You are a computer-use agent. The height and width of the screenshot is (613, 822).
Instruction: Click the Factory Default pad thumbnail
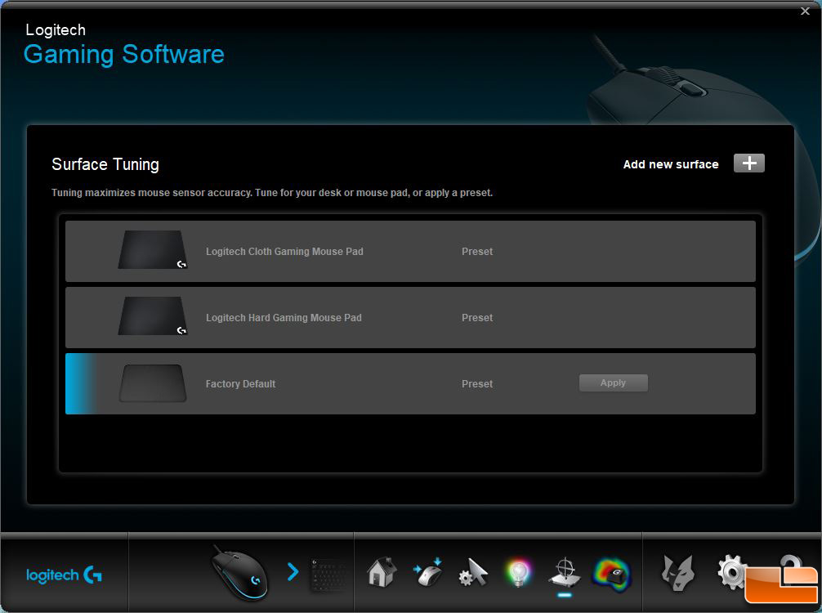153,383
